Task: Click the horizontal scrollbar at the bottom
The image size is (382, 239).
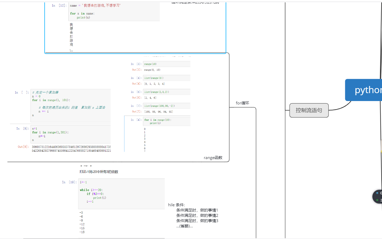Action: pyautogui.click(x=94, y=238)
